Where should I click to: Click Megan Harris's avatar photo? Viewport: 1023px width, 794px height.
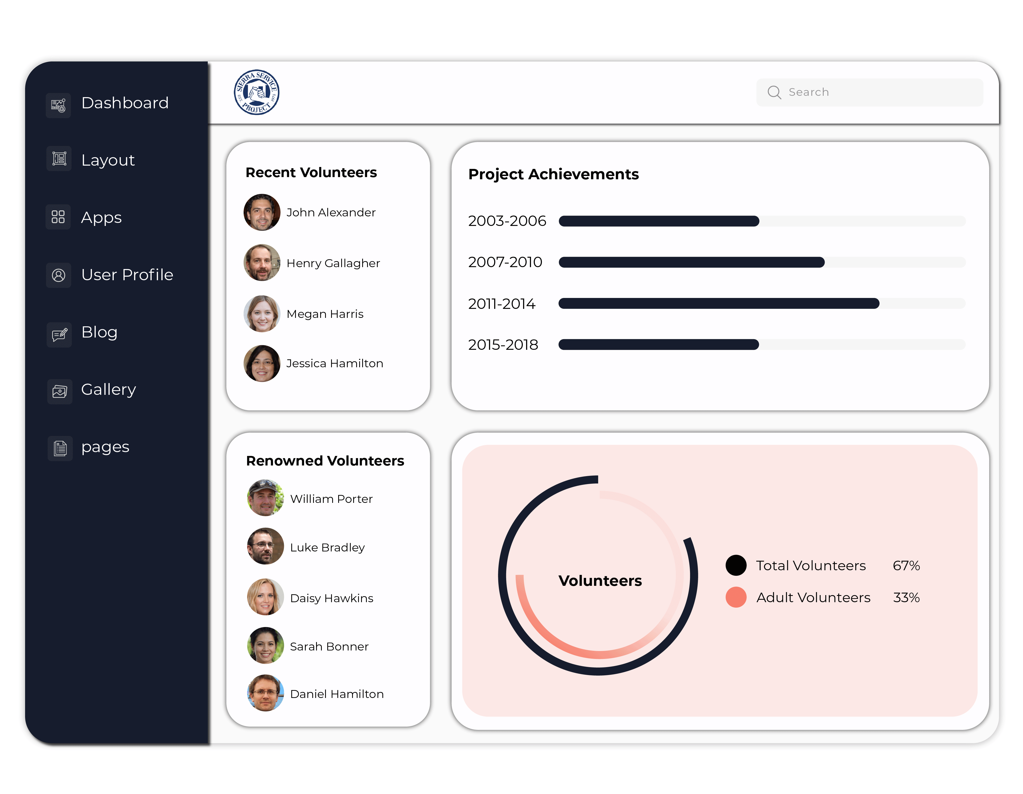point(262,314)
